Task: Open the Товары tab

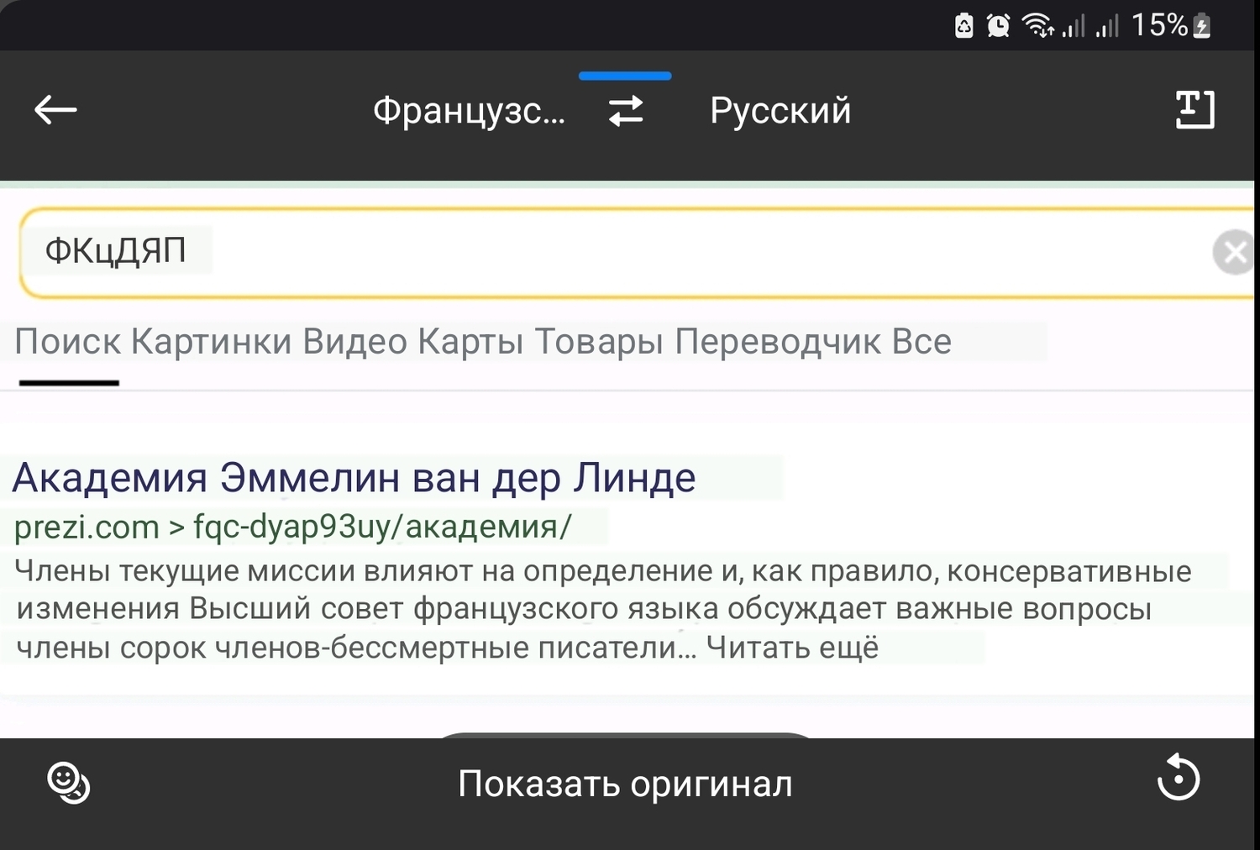Action: click(x=599, y=342)
